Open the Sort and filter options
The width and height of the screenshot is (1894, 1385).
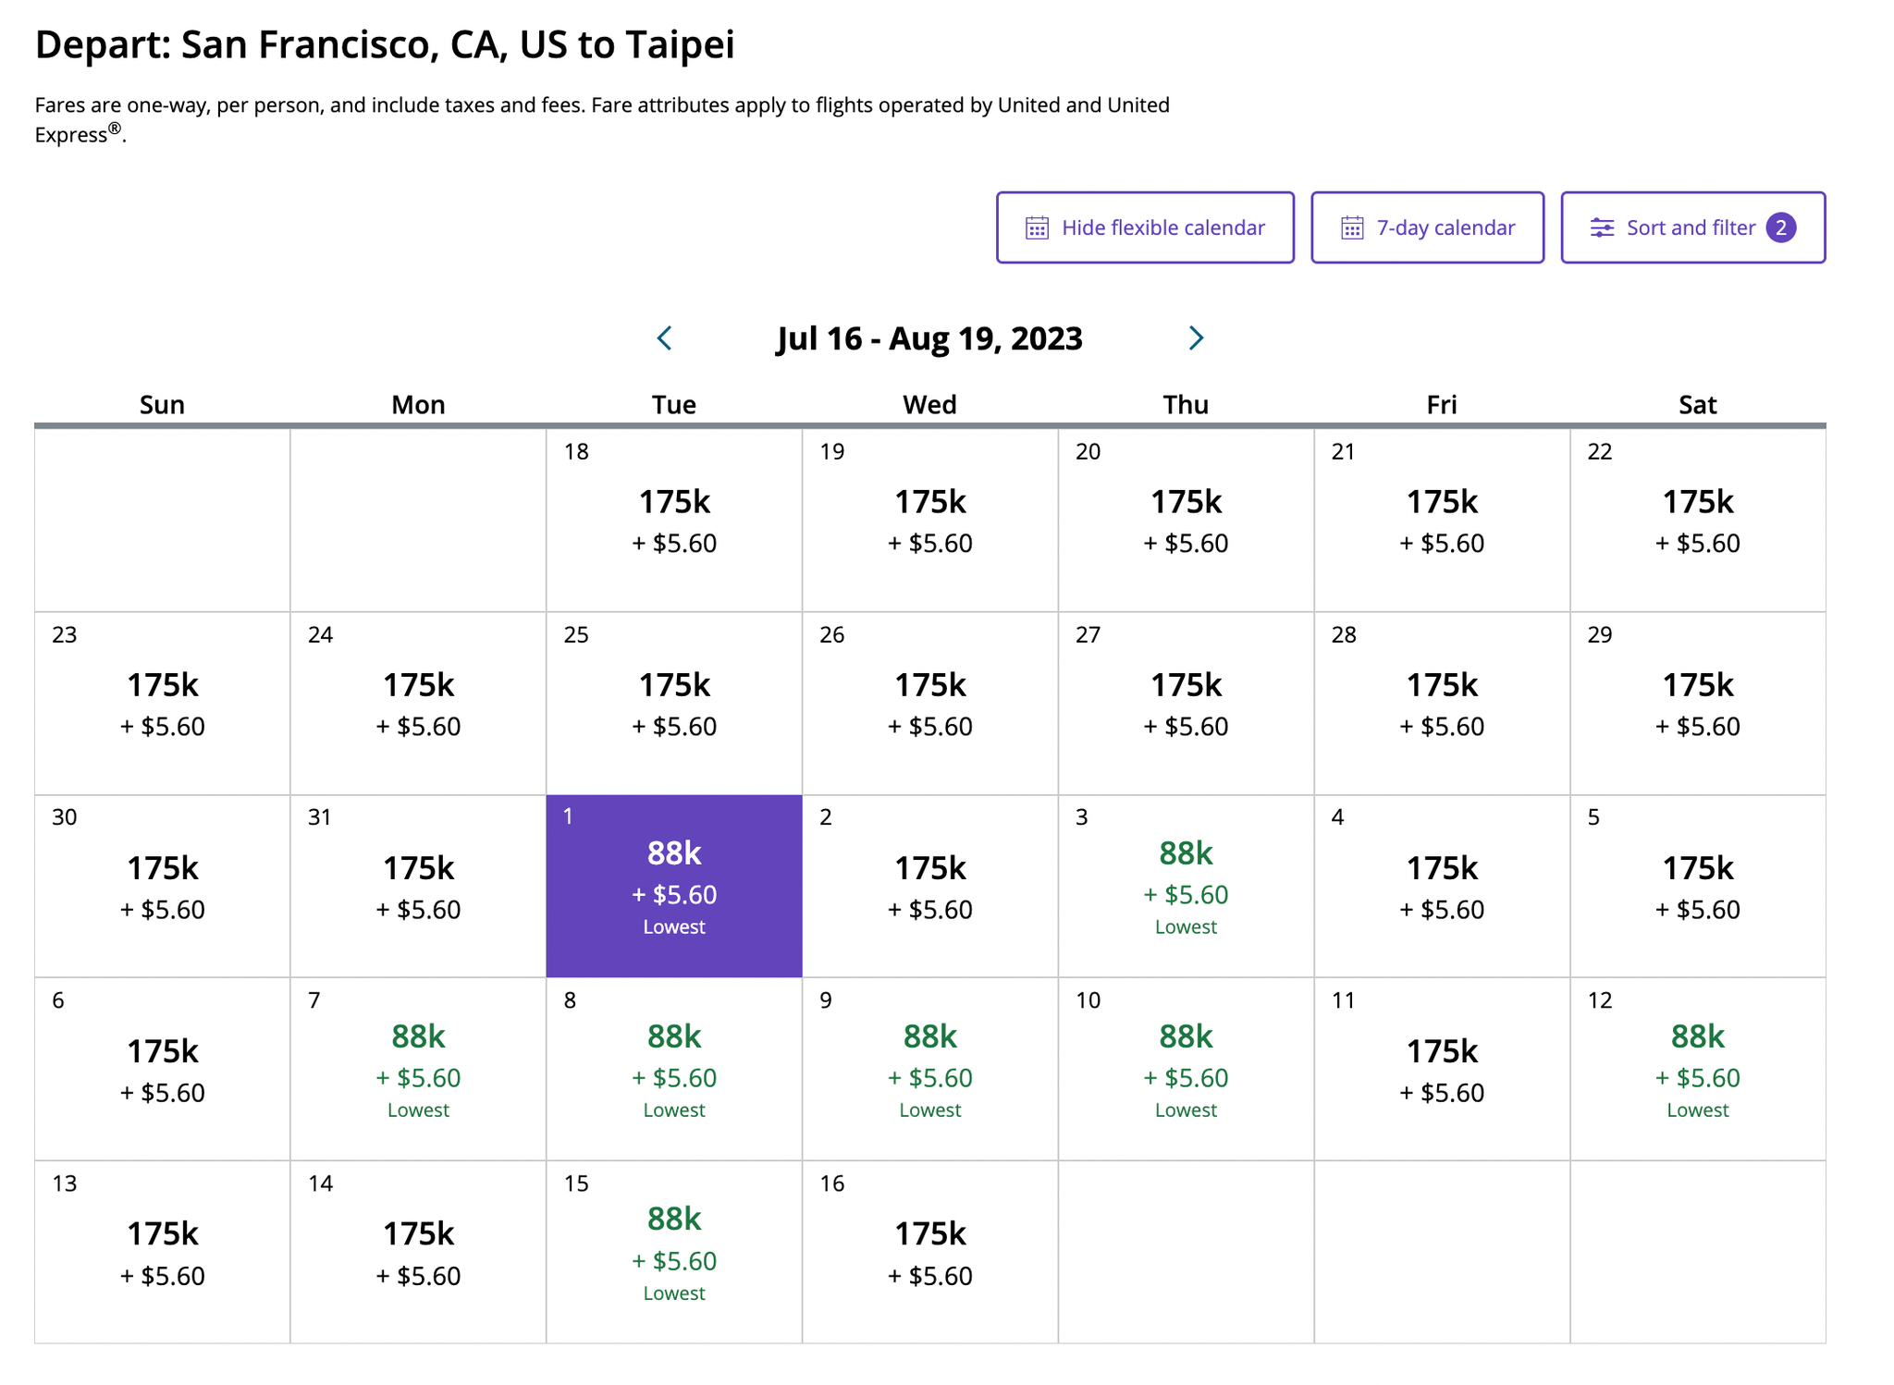click(1691, 227)
